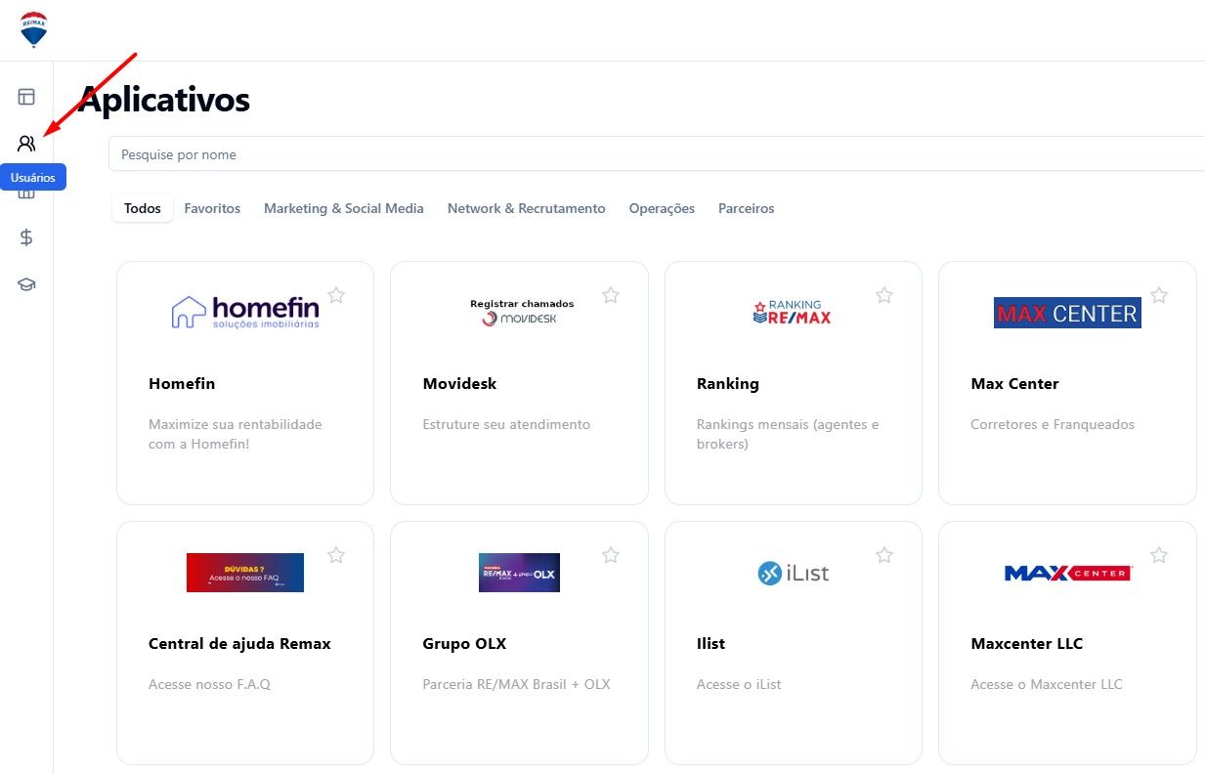Image resolution: width=1205 pixels, height=774 pixels.
Task: Open the Usuários people icon in sidebar
Action: coord(26,144)
